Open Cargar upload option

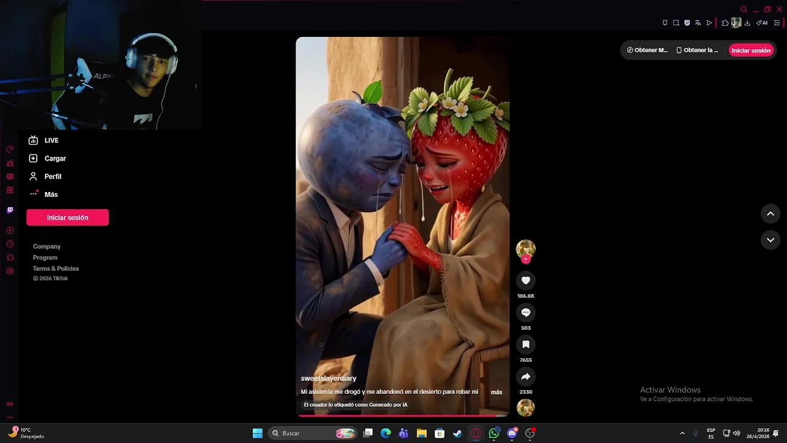pyautogui.click(x=48, y=158)
